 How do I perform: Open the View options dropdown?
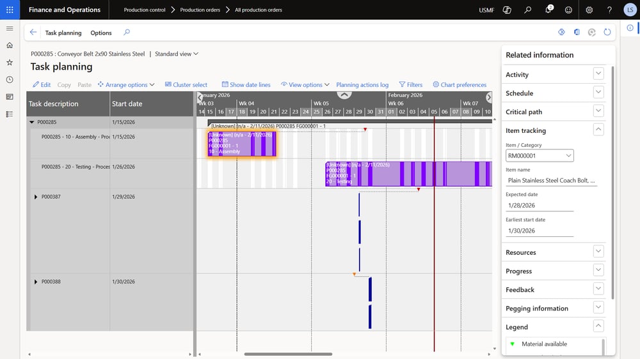(305, 85)
